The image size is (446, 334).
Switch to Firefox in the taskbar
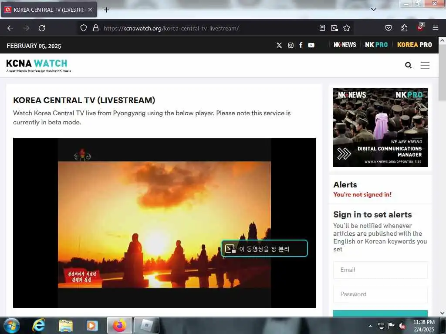coord(120,325)
